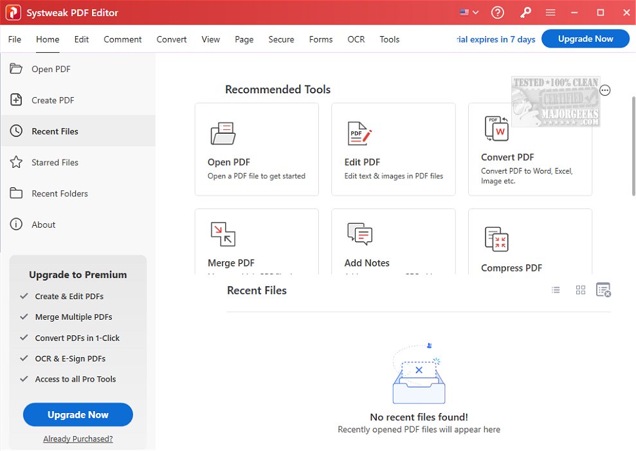636x451 pixels.
Task: Select Recent Folders in the sidebar
Action: (x=61, y=193)
